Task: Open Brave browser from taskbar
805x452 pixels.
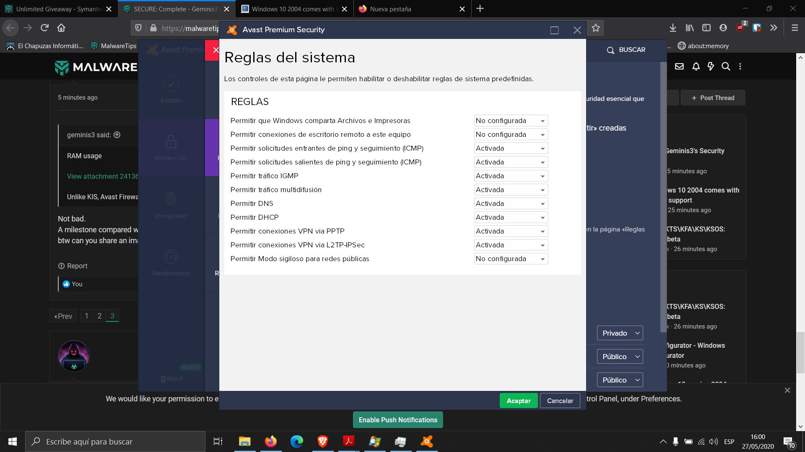Action: (x=322, y=441)
